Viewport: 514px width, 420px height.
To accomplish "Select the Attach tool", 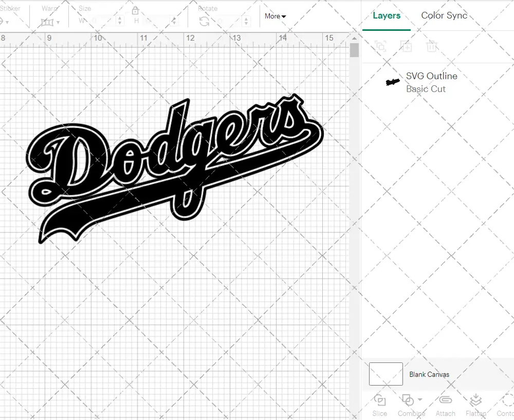I will coord(445,406).
